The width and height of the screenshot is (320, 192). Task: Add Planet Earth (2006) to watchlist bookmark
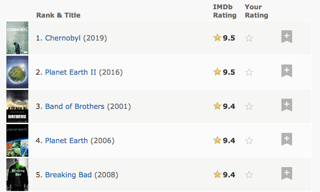[x=287, y=139]
